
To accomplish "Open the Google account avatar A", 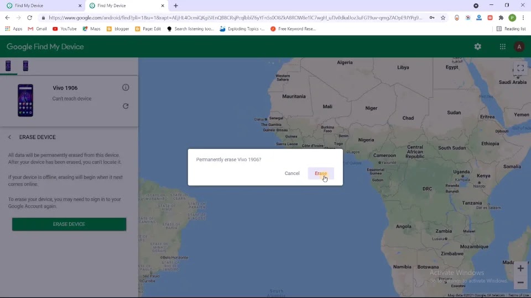I will (519, 46).
